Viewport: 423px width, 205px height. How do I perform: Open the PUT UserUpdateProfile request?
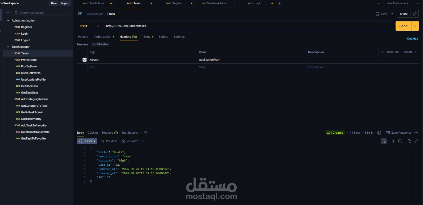[31, 80]
